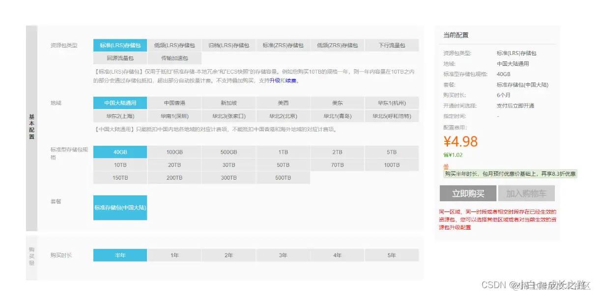Viewport: 594px width, 294px height.
Task: Pick the 20TB package size
Action: point(174,165)
